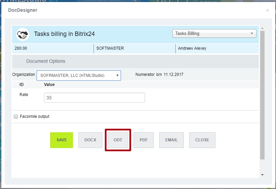Export document as DOCX
The image size is (276, 189).
click(90, 140)
